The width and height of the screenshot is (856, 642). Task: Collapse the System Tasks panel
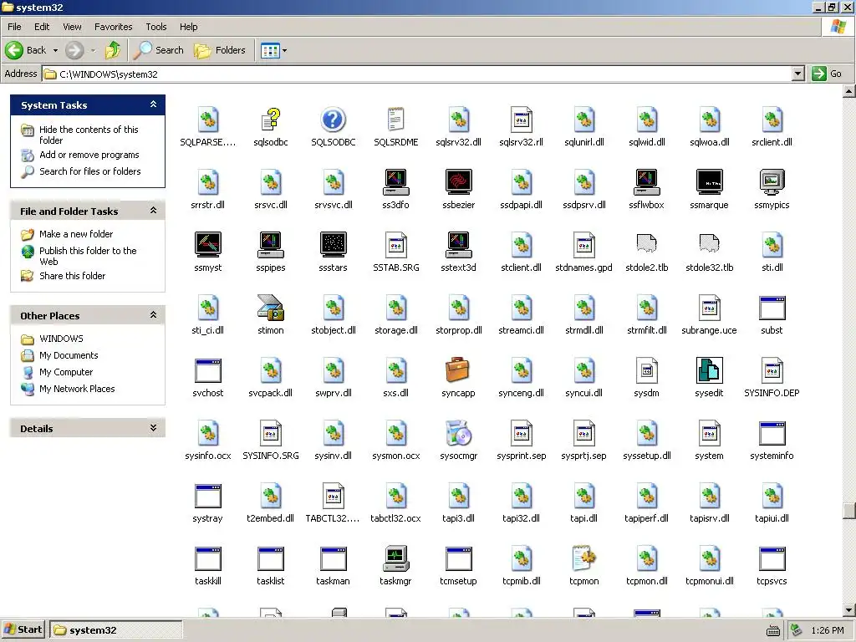coord(154,104)
